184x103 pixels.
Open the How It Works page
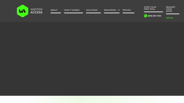[x=72, y=10]
